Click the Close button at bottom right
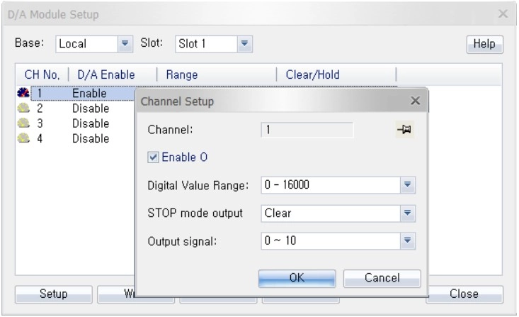The height and width of the screenshot is (317, 519). click(464, 294)
